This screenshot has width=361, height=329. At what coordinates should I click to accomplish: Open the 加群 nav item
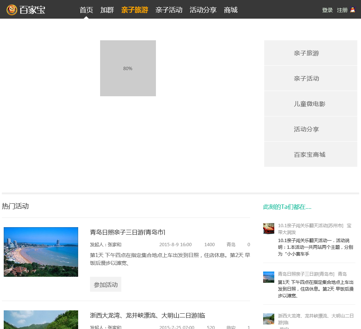click(x=107, y=10)
